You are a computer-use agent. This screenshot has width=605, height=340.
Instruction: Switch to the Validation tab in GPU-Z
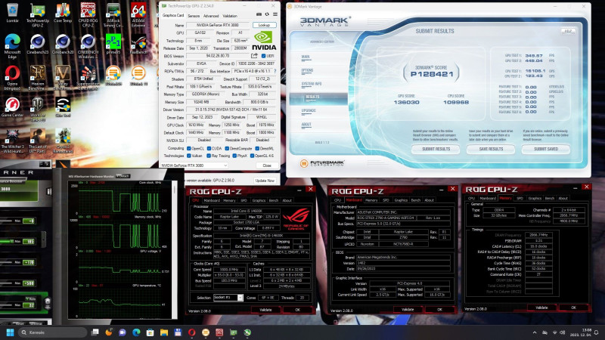(230, 16)
